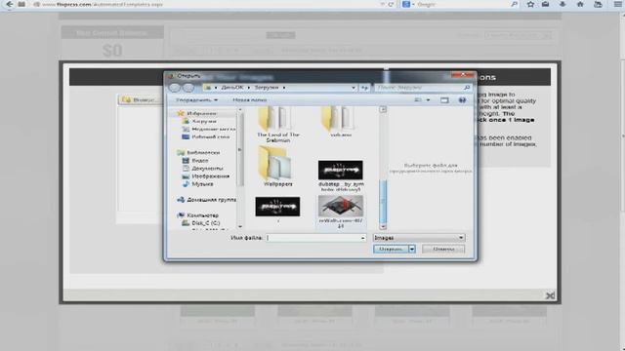
Task: Click the Имя файла text field
Action: [312, 238]
